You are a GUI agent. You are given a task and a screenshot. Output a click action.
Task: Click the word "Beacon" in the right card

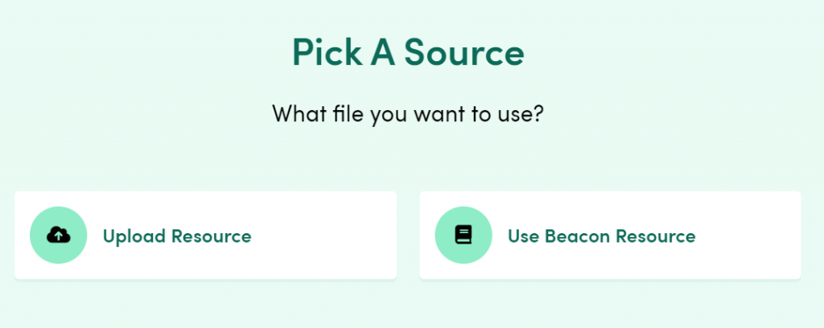(x=575, y=236)
